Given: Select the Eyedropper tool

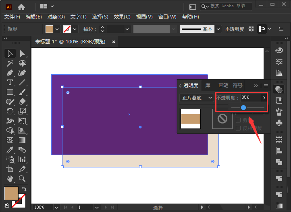Looking at the screenshot, I should [10, 150].
